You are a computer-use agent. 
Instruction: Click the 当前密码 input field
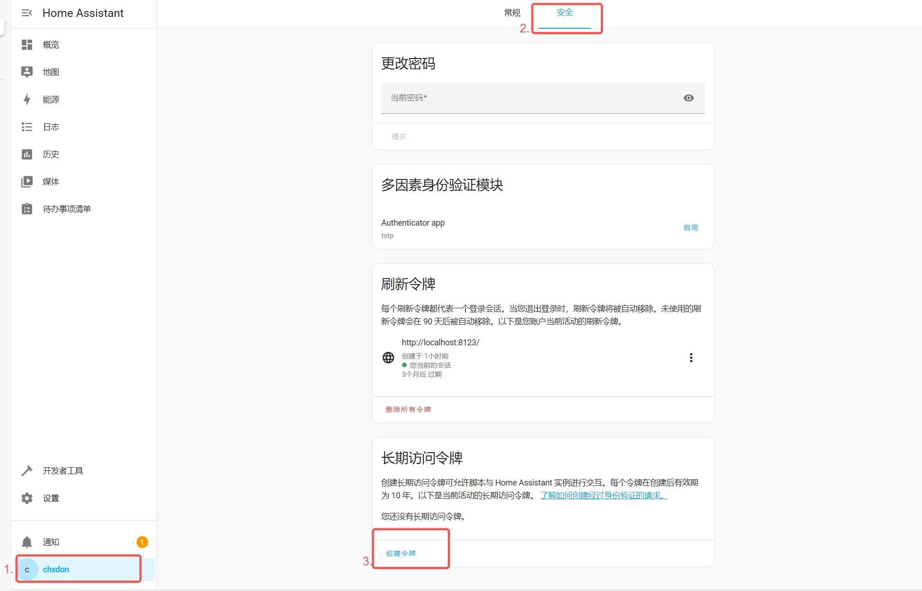(x=525, y=98)
